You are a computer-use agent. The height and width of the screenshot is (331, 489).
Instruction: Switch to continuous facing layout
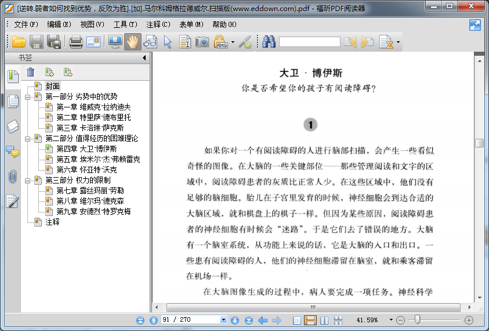(338, 320)
